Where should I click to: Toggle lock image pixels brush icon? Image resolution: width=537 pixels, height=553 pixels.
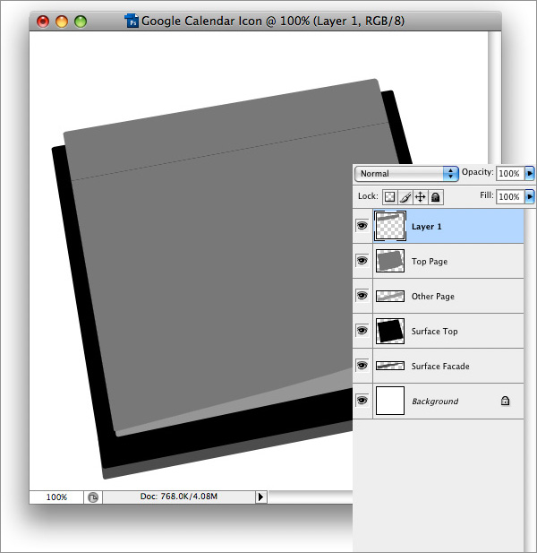(405, 197)
